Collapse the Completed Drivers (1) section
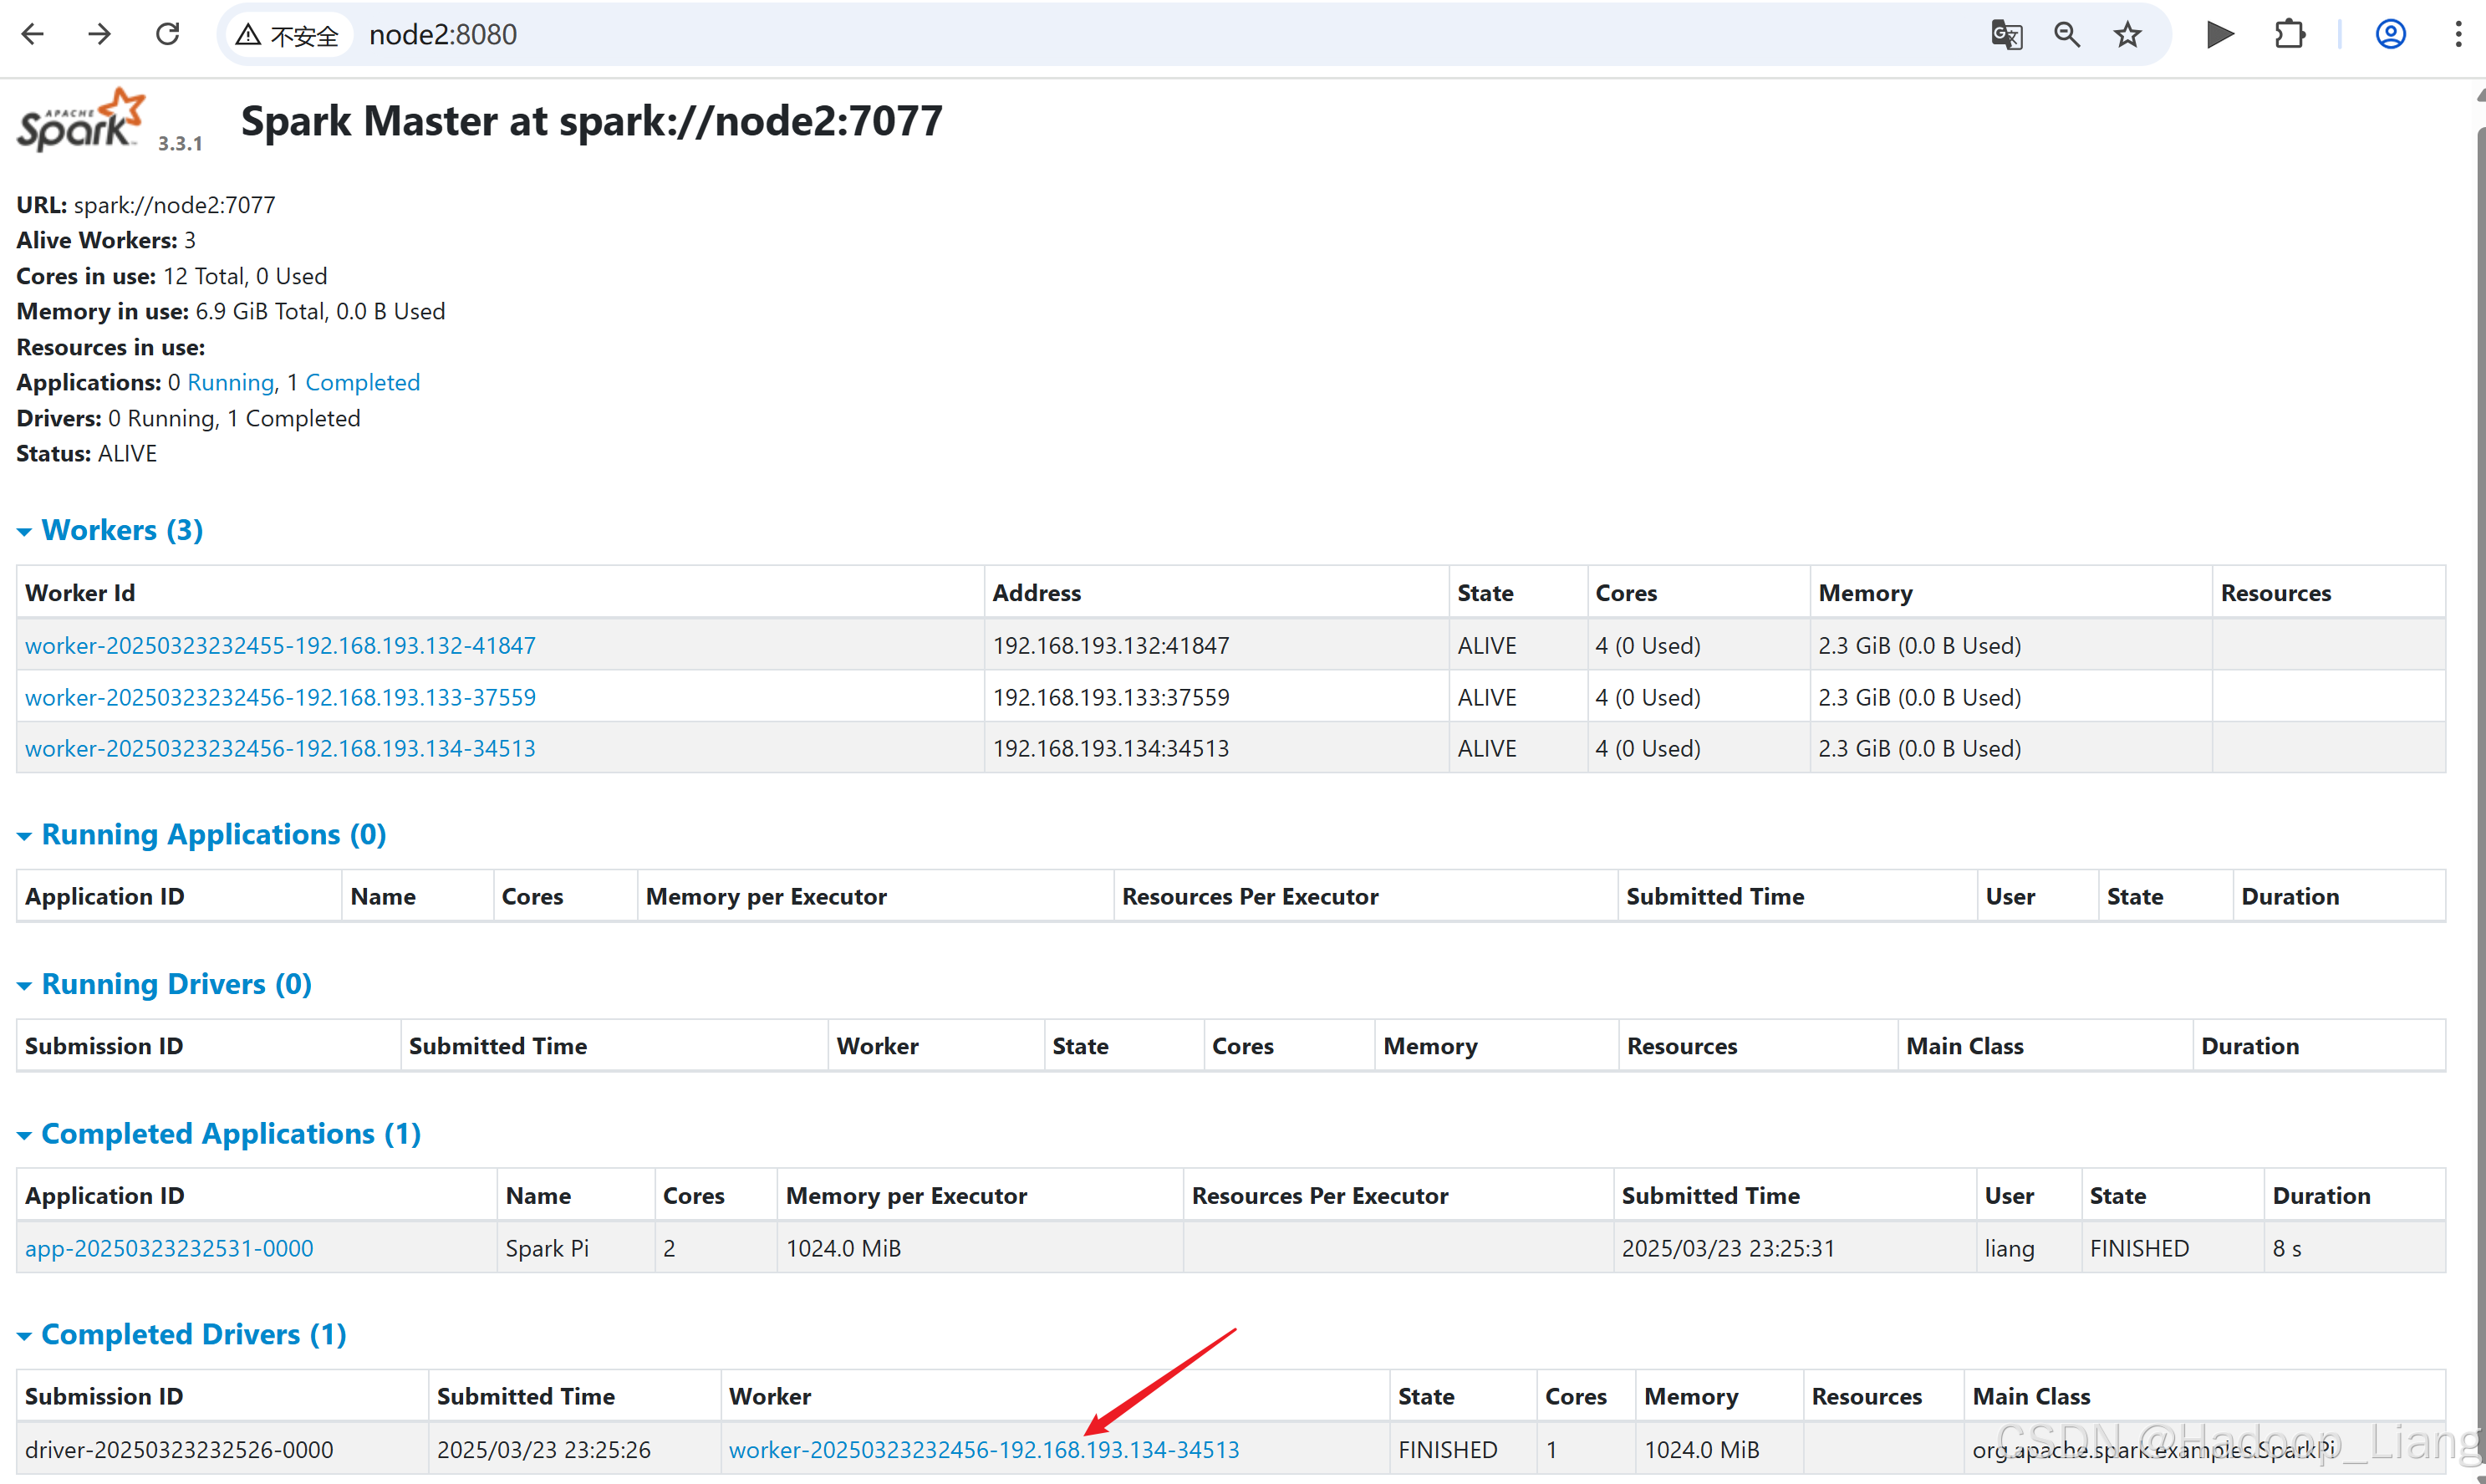 click(193, 1334)
